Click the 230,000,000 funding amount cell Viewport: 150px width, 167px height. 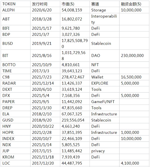pyautogui.click(x=132, y=55)
